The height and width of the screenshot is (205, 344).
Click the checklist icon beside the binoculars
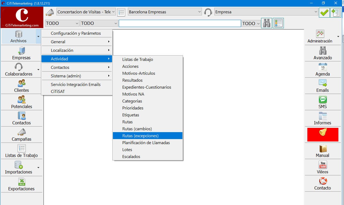coord(278,23)
